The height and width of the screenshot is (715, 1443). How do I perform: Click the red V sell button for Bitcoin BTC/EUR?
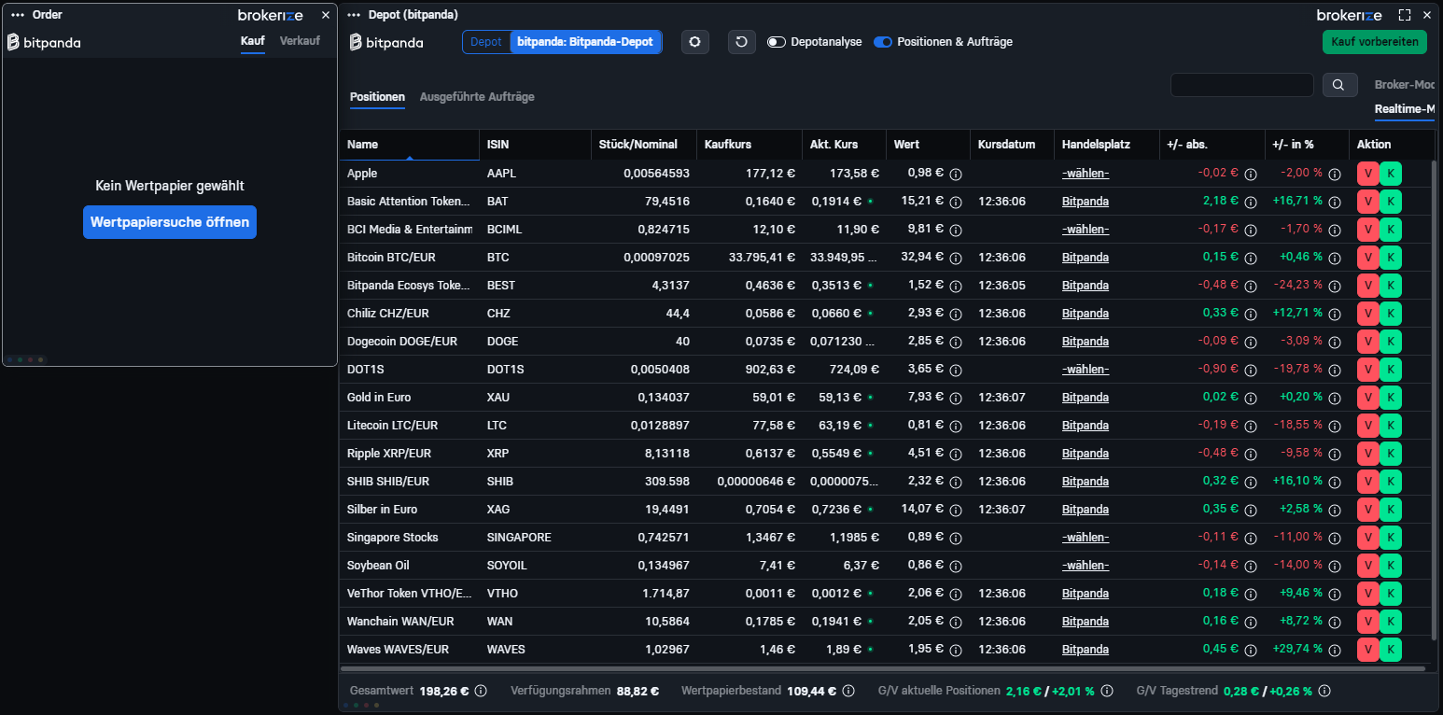click(1367, 258)
